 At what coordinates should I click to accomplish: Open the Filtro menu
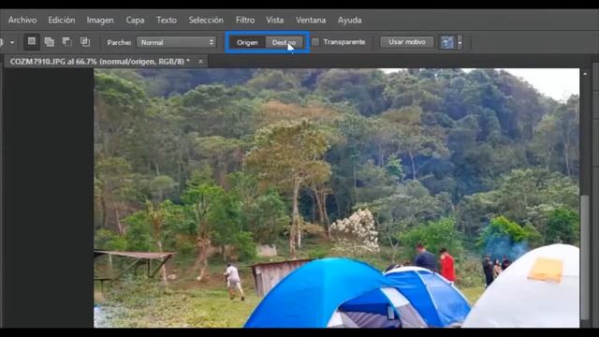click(245, 20)
